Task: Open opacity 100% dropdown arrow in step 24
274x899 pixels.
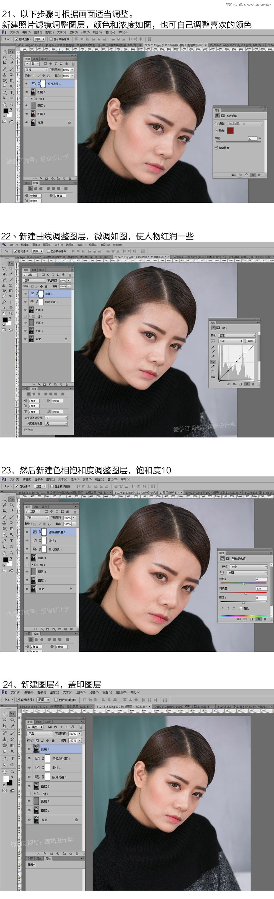Action: 79,734
